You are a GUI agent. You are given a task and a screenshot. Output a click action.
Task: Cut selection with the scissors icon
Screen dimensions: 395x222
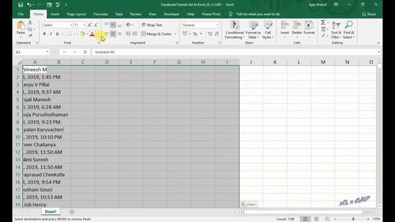(x=30, y=23)
